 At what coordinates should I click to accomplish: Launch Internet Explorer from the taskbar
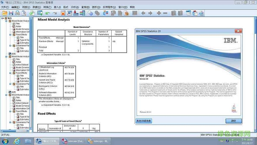[17, 141]
